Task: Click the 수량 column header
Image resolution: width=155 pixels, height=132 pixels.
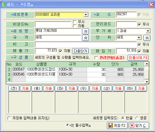Action: click(96, 64)
